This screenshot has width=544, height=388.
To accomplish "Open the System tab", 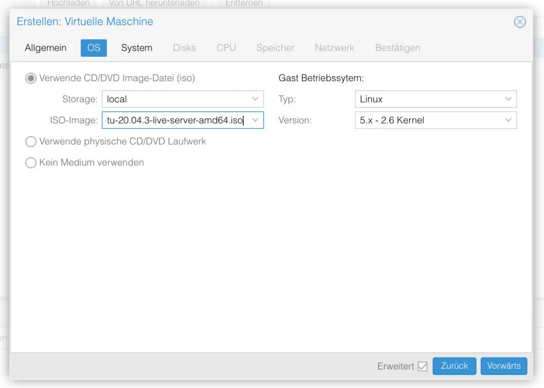I will pyautogui.click(x=137, y=48).
